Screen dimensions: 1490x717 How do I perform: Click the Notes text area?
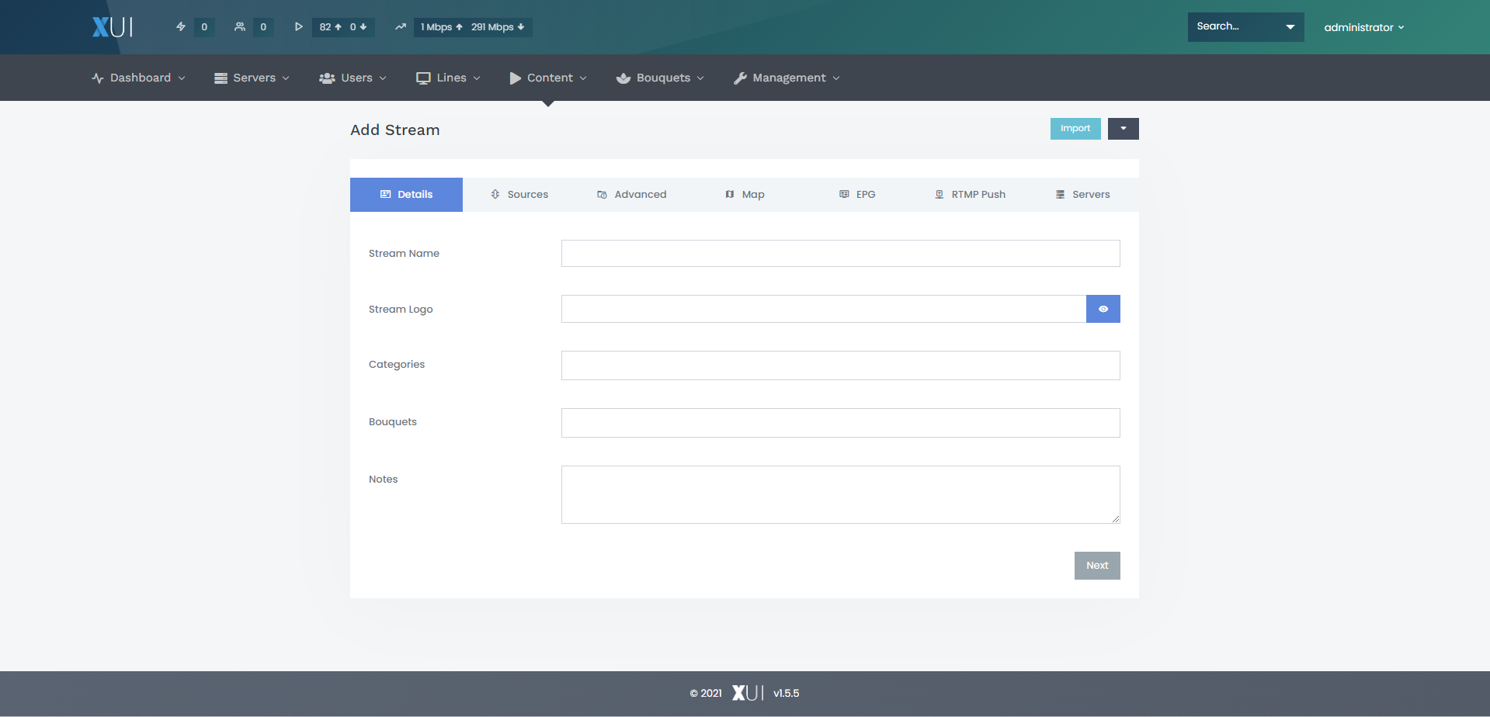[840, 495]
